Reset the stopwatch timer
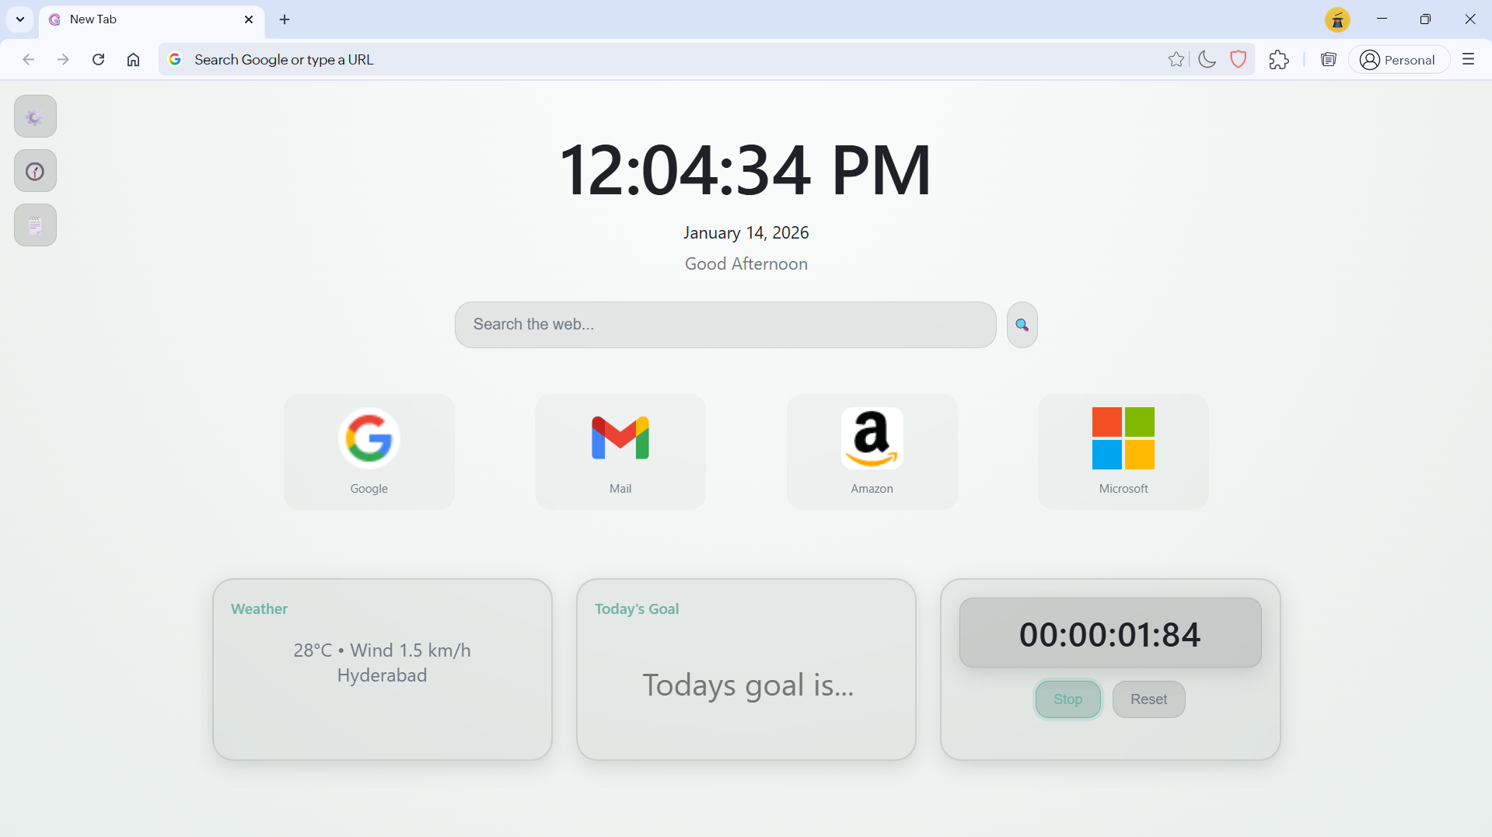This screenshot has width=1492, height=837. point(1148,699)
